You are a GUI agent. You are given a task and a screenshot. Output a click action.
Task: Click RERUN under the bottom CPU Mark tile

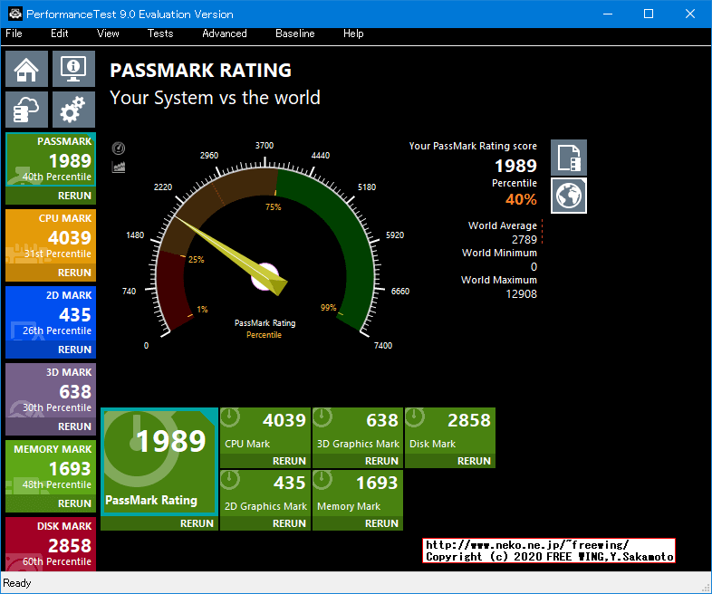pyautogui.click(x=289, y=461)
